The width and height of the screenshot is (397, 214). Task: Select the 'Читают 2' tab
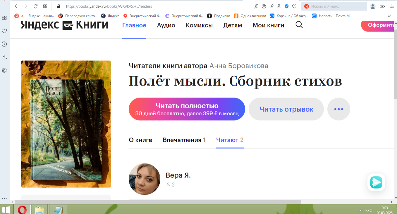pos(230,140)
